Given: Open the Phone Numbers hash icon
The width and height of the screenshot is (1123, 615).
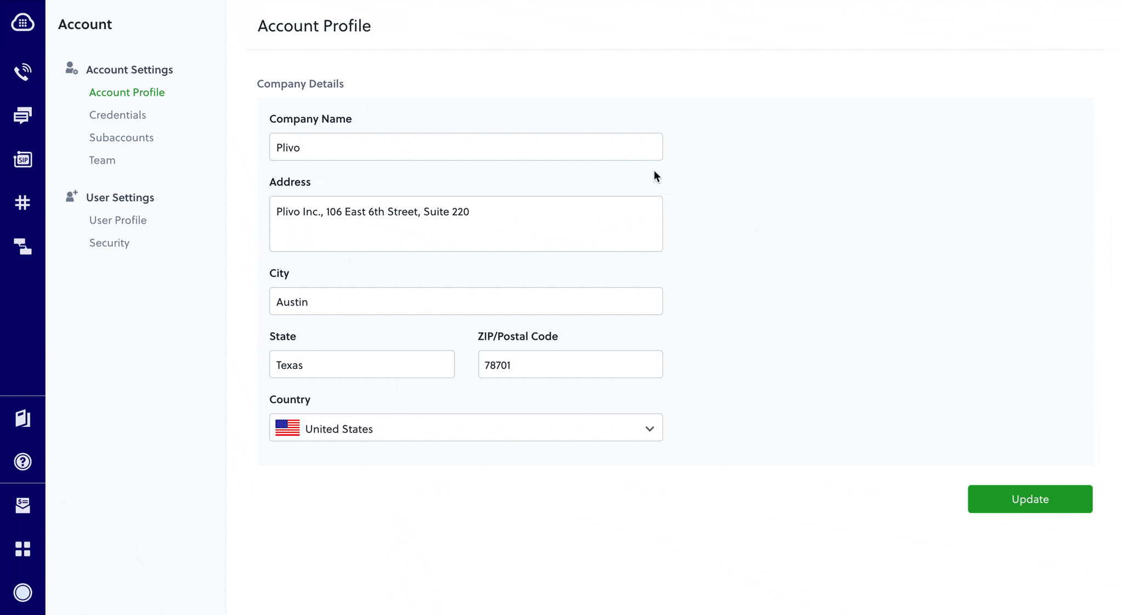Looking at the screenshot, I should pyautogui.click(x=22, y=203).
